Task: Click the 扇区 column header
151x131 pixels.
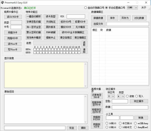Action: coord(95,30)
